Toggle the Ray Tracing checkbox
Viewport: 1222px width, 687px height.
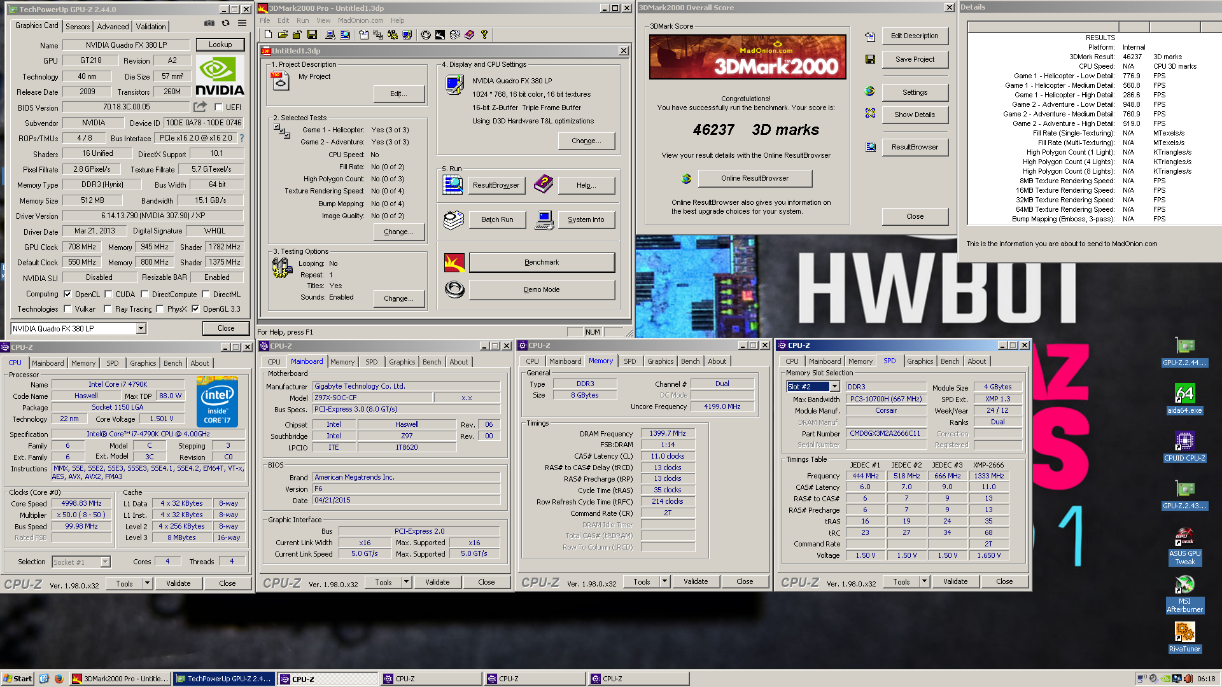[x=108, y=309]
